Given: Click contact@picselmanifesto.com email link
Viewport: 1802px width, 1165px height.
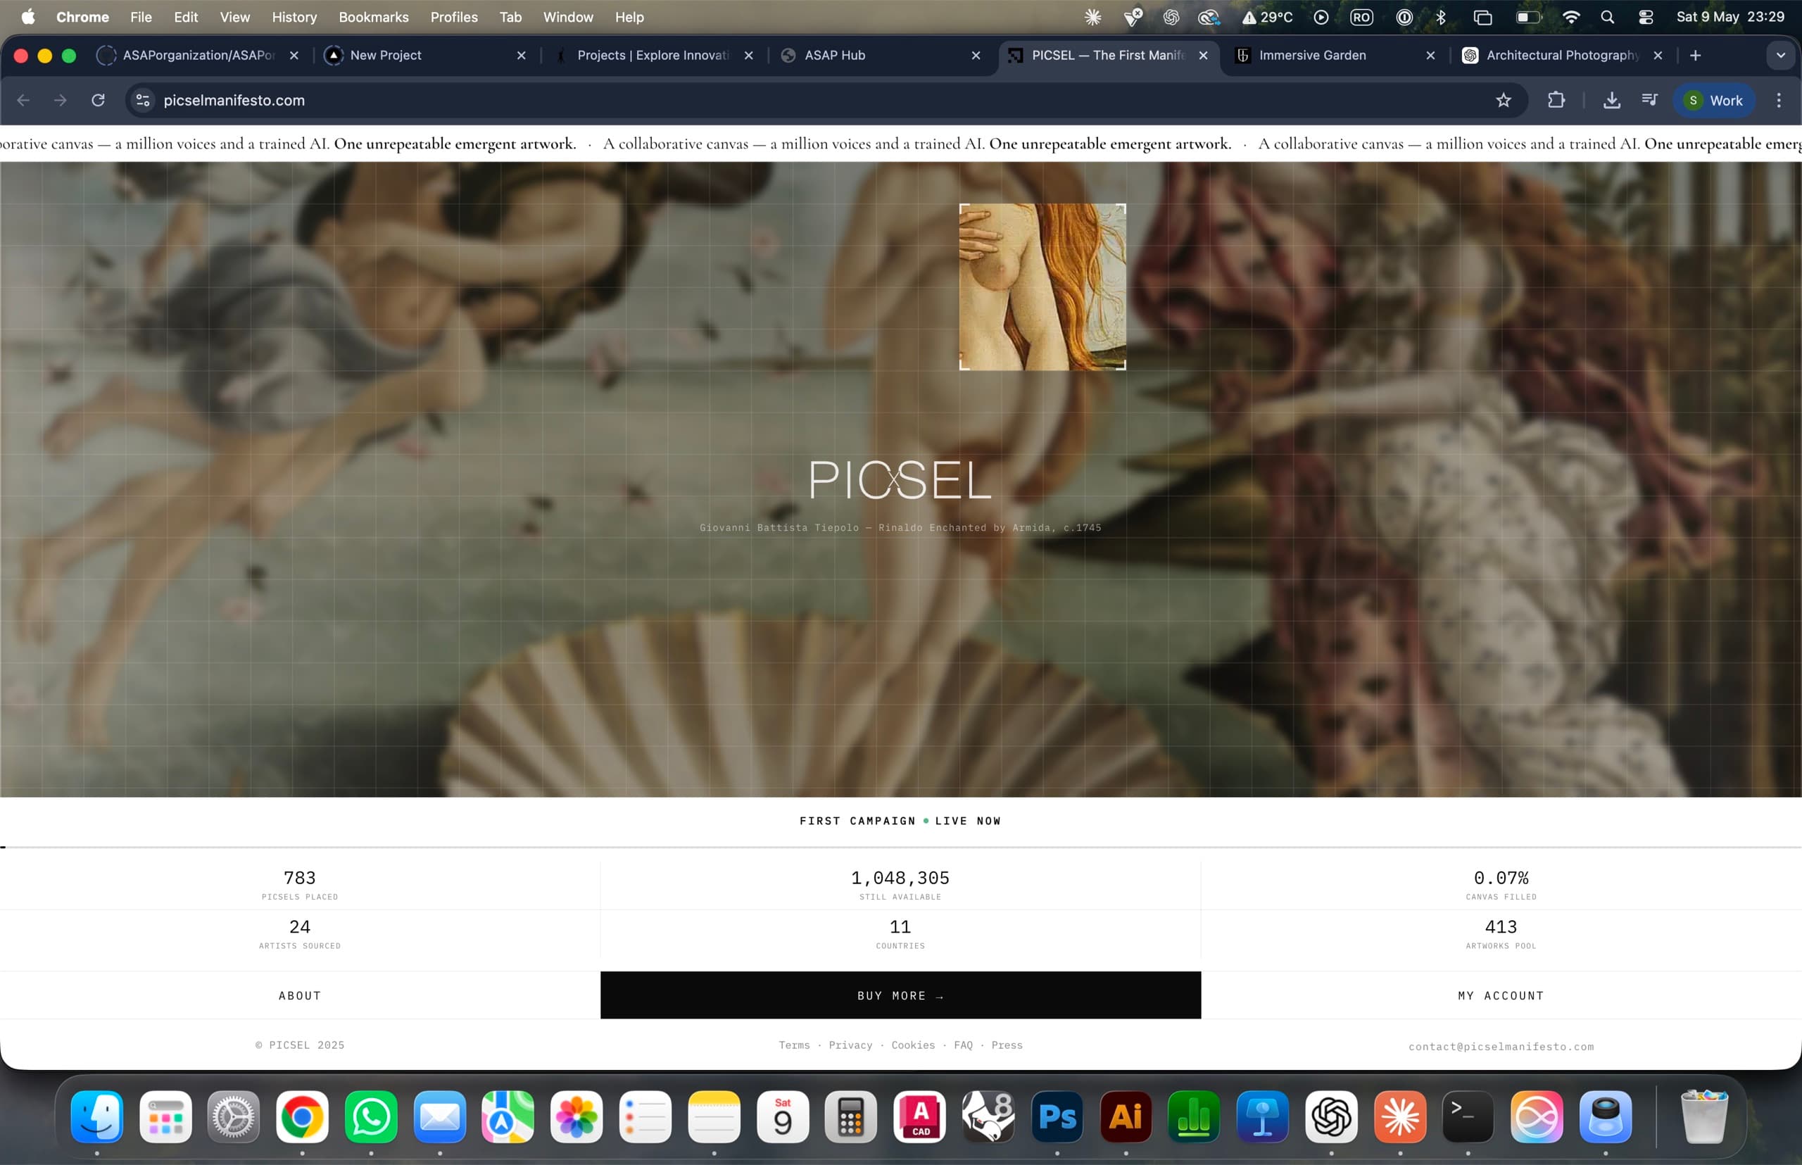Looking at the screenshot, I should pyautogui.click(x=1501, y=1046).
